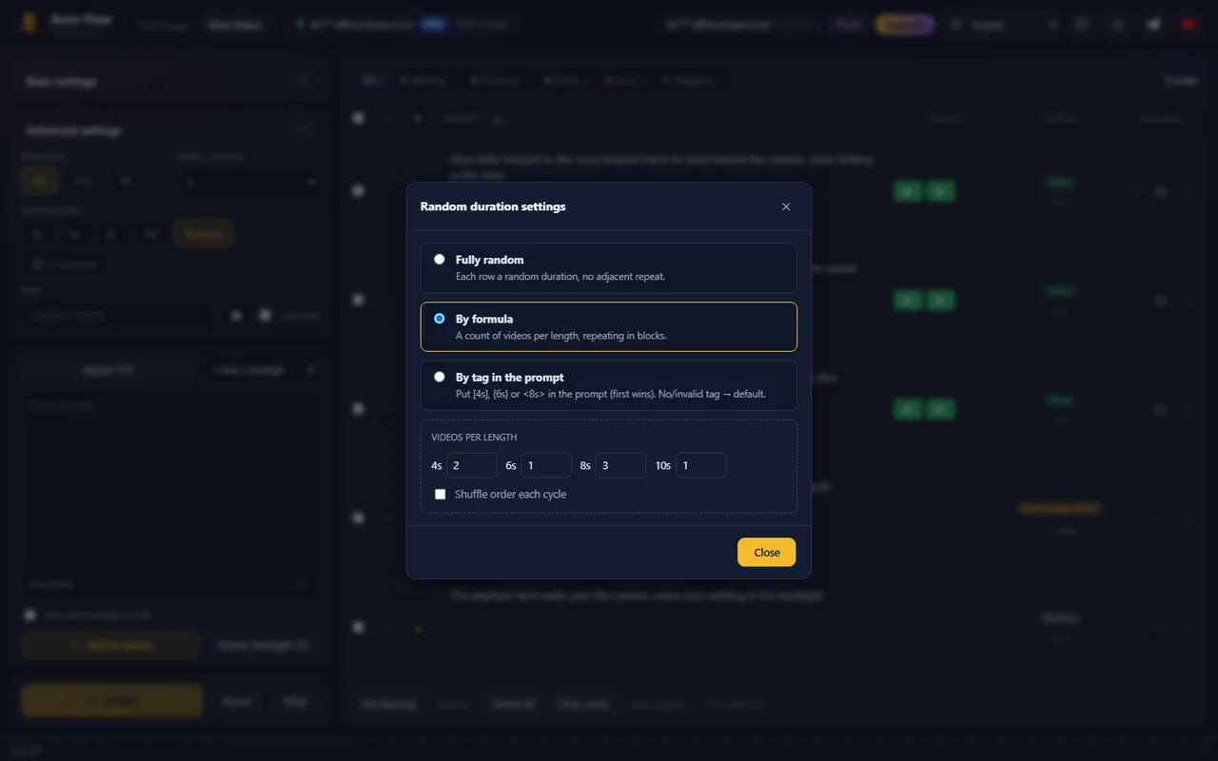The height and width of the screenshot is (761, 1218).
Task: Focus the 4s videos count field
Action: coord(472,465)
